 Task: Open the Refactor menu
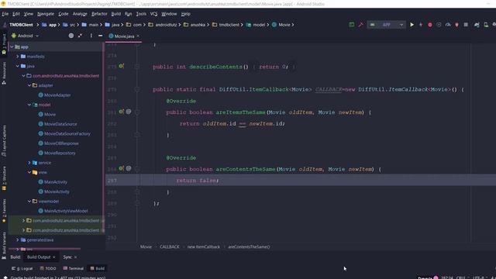pos(99,14)
